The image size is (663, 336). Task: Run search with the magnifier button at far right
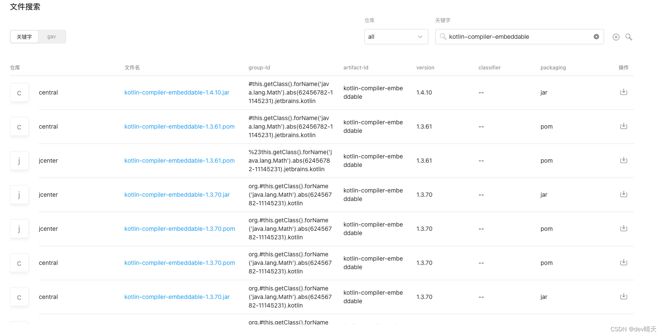pos(628,37)
